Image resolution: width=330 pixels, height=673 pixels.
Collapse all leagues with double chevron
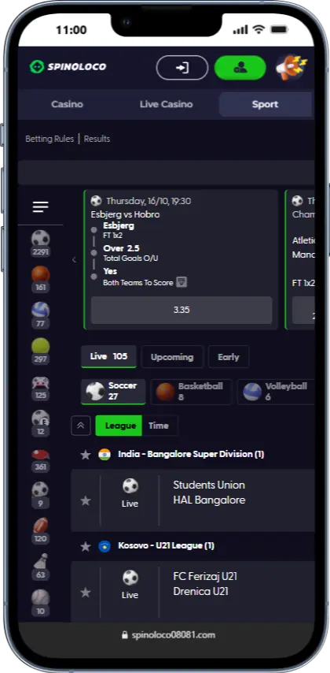(x=81, y=426)
